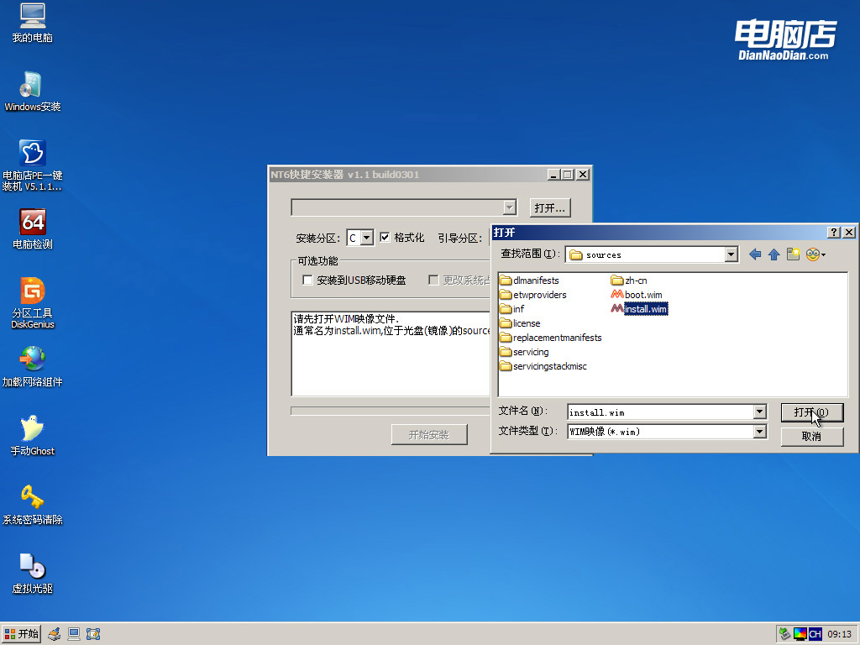Open the Windows Start menu
860x645 pixels.
pos(20,633)
